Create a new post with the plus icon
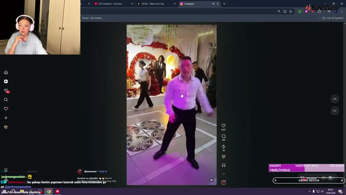Viewport: 346px width, 195px height. [x=6, y=118]
